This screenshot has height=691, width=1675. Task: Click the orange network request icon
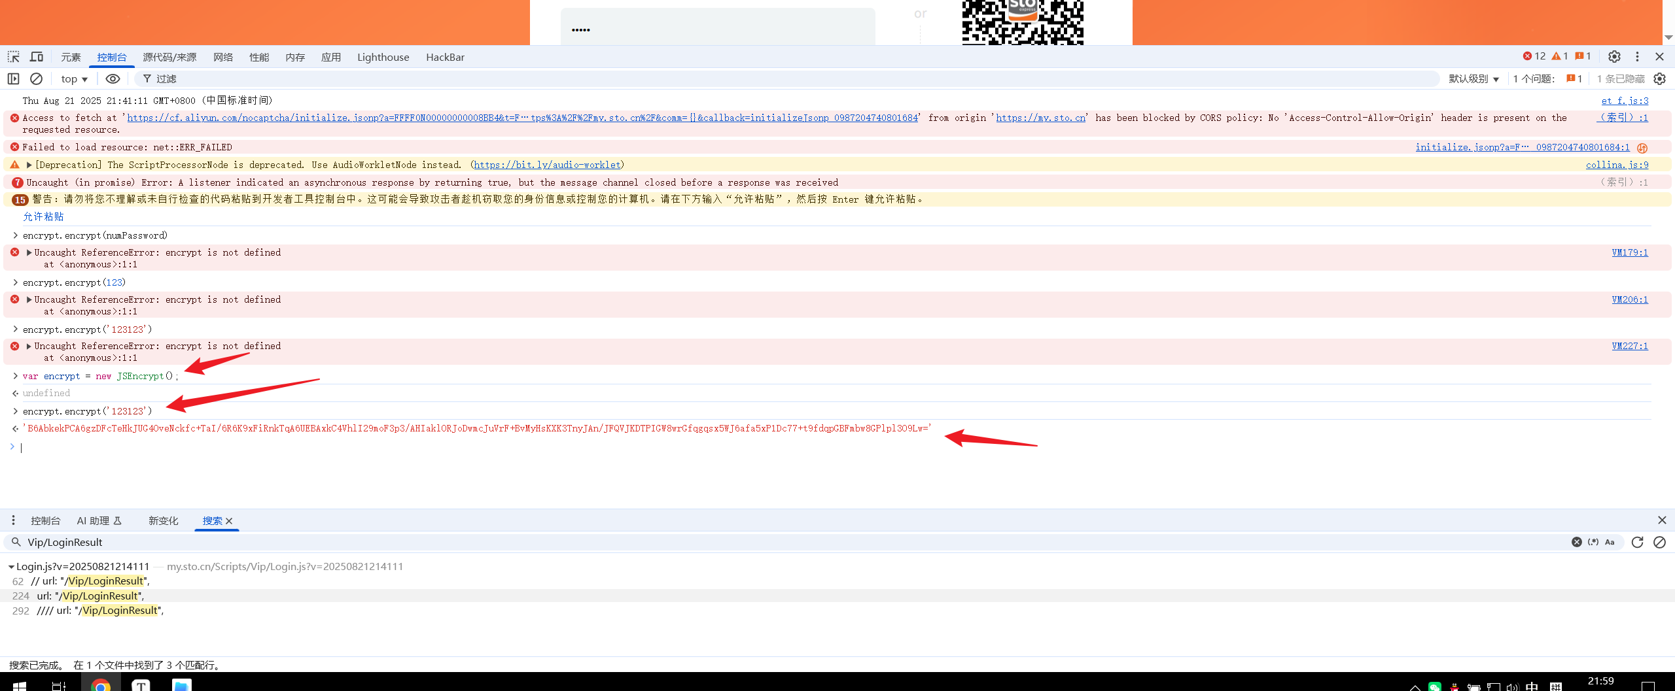(x=1642, y=148)
